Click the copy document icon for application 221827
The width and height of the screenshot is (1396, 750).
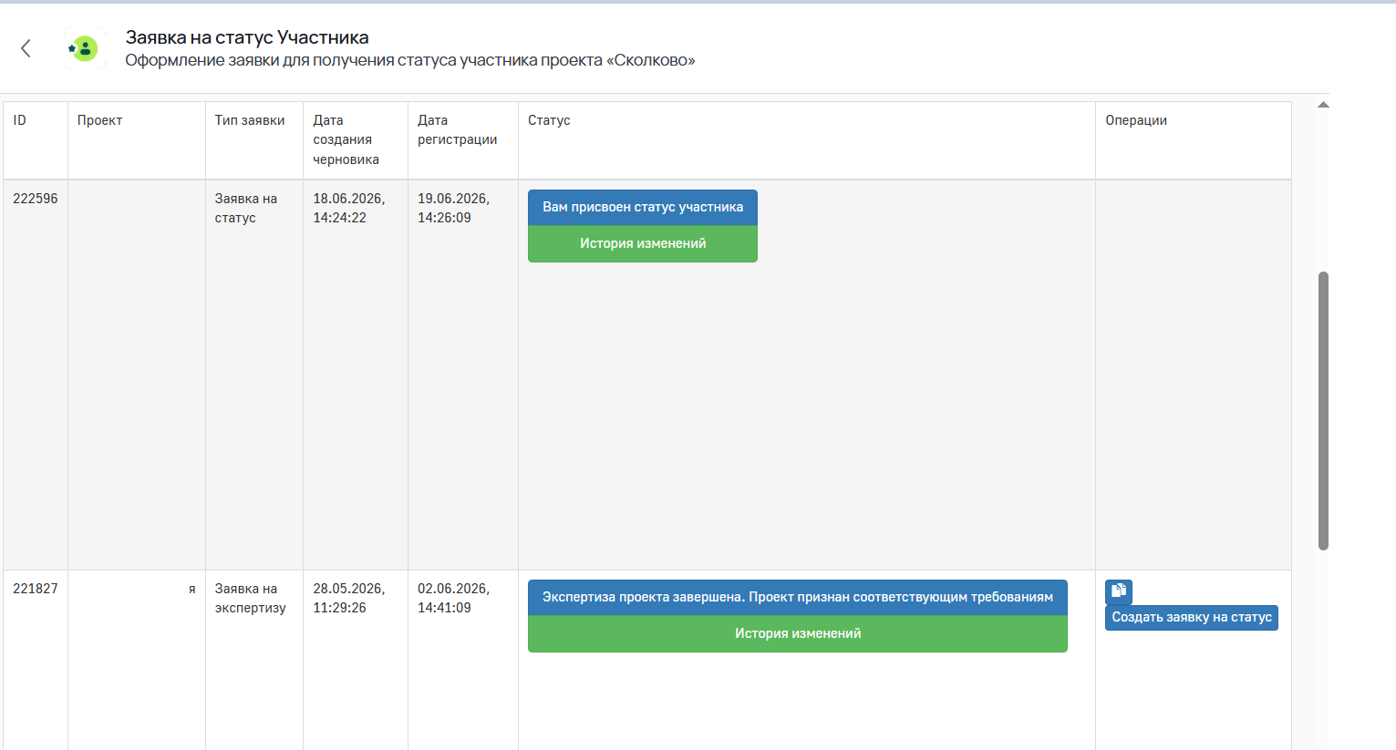click(x=1119, y=591)
